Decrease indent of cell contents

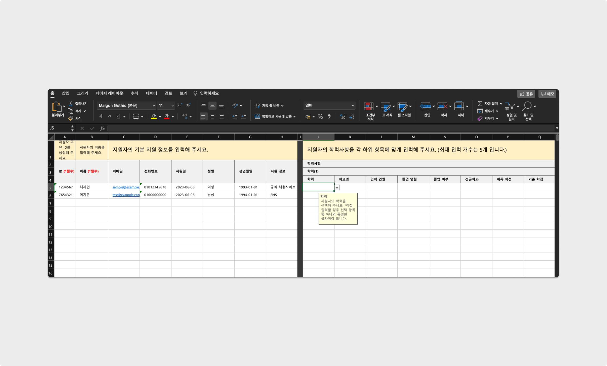click(x=235, y=116)
